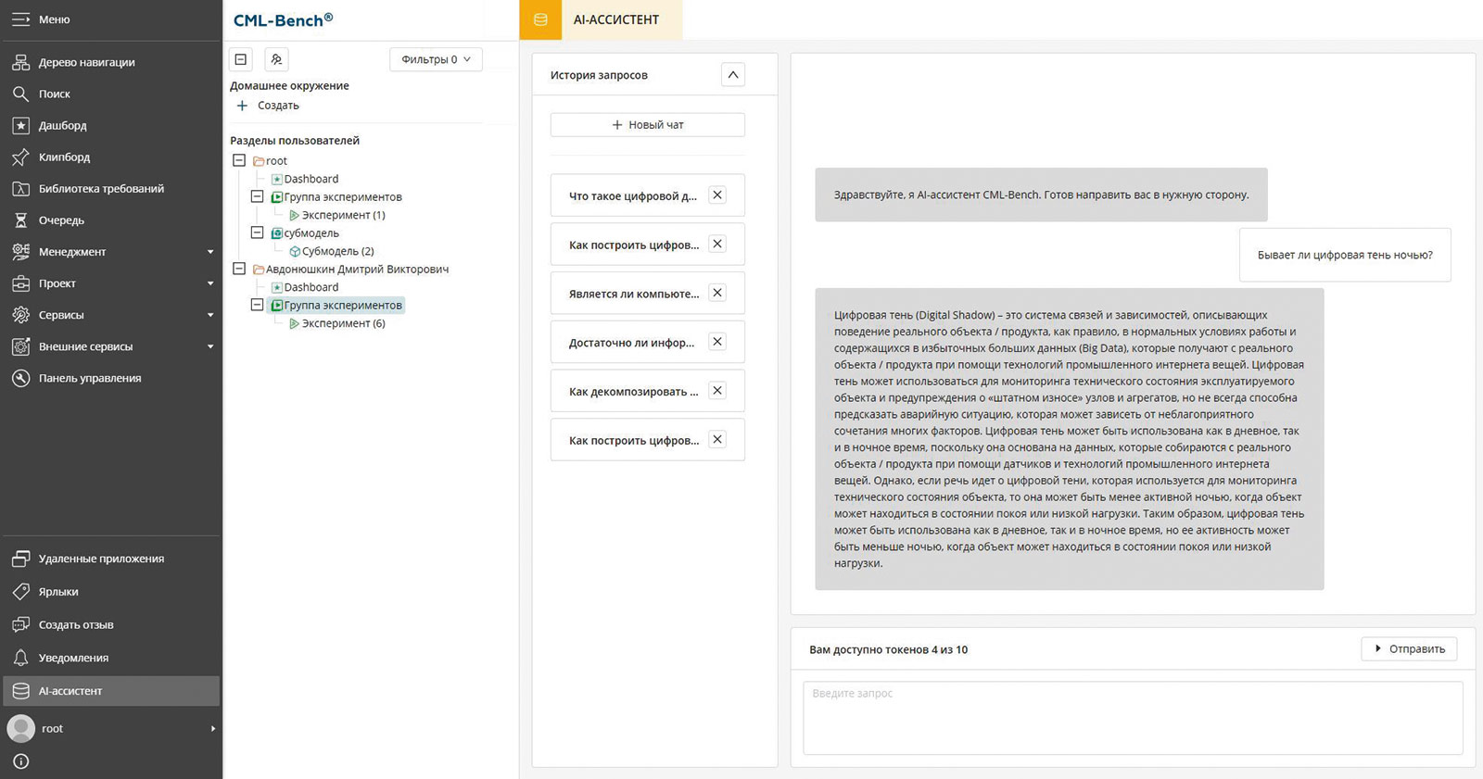Select AI-ассистент in the sidebar
The height and width of the screenshot is (779, 1483).
[111, 691]
